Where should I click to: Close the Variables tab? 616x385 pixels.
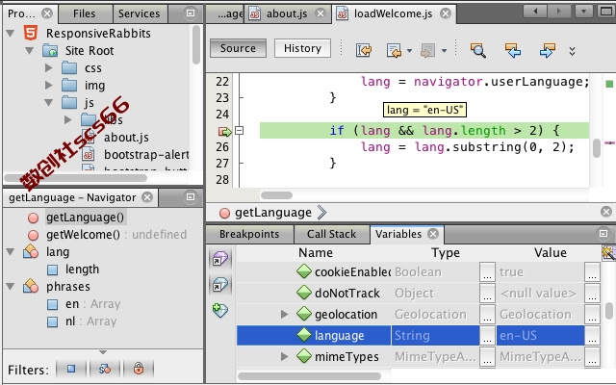[433, 234]
